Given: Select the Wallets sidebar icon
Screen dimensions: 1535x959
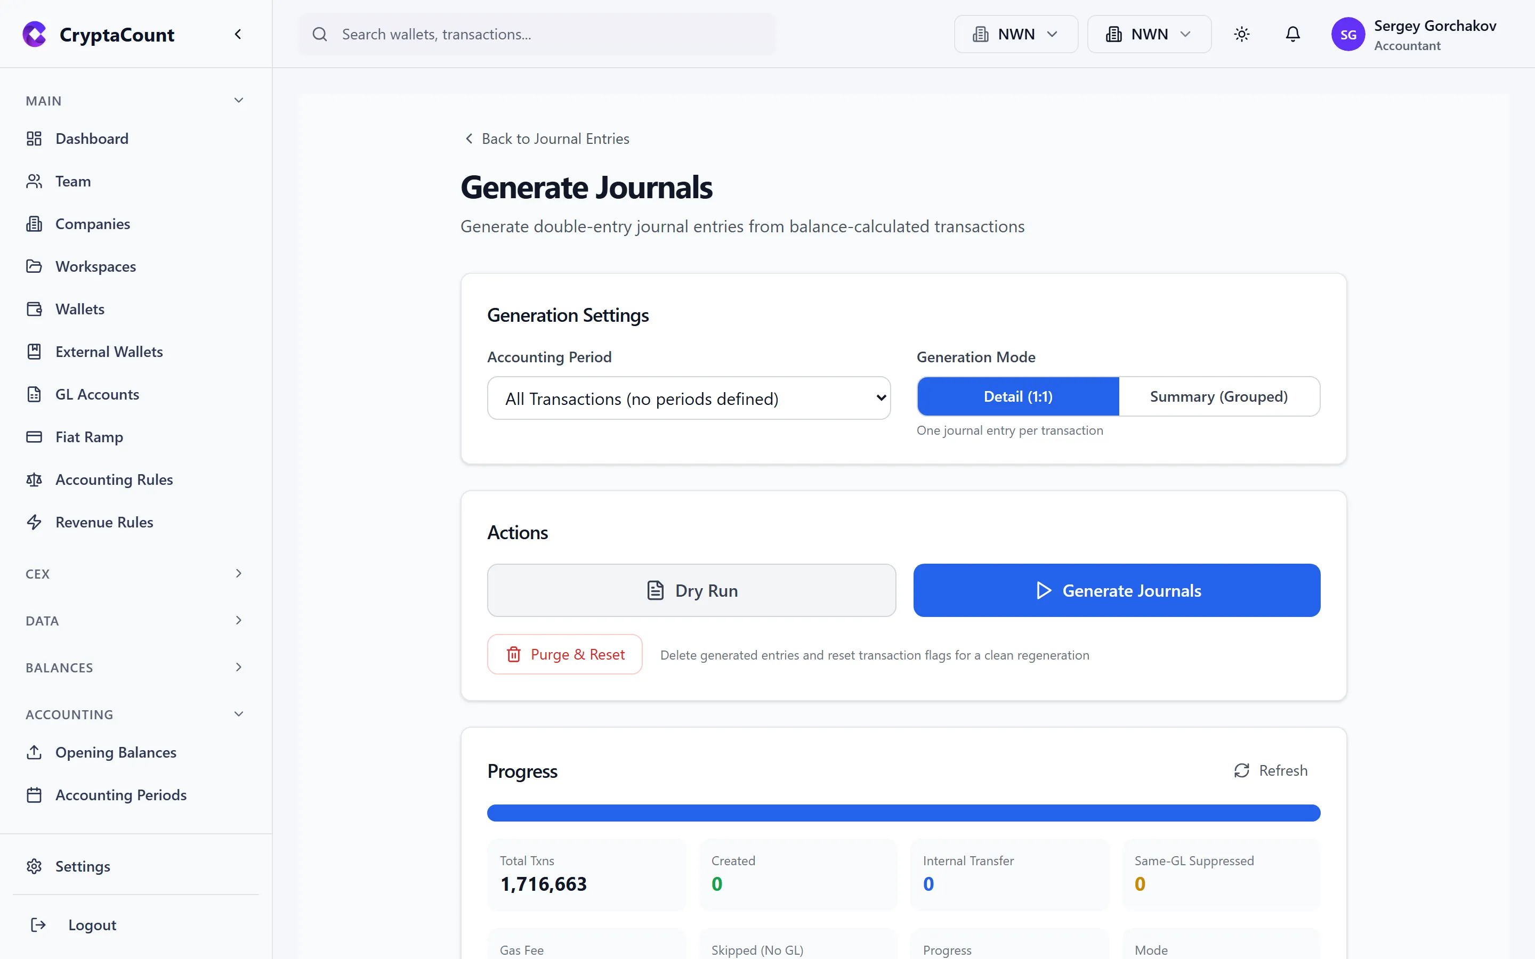Looking at the screenshot, I should (x=34, y=309).
